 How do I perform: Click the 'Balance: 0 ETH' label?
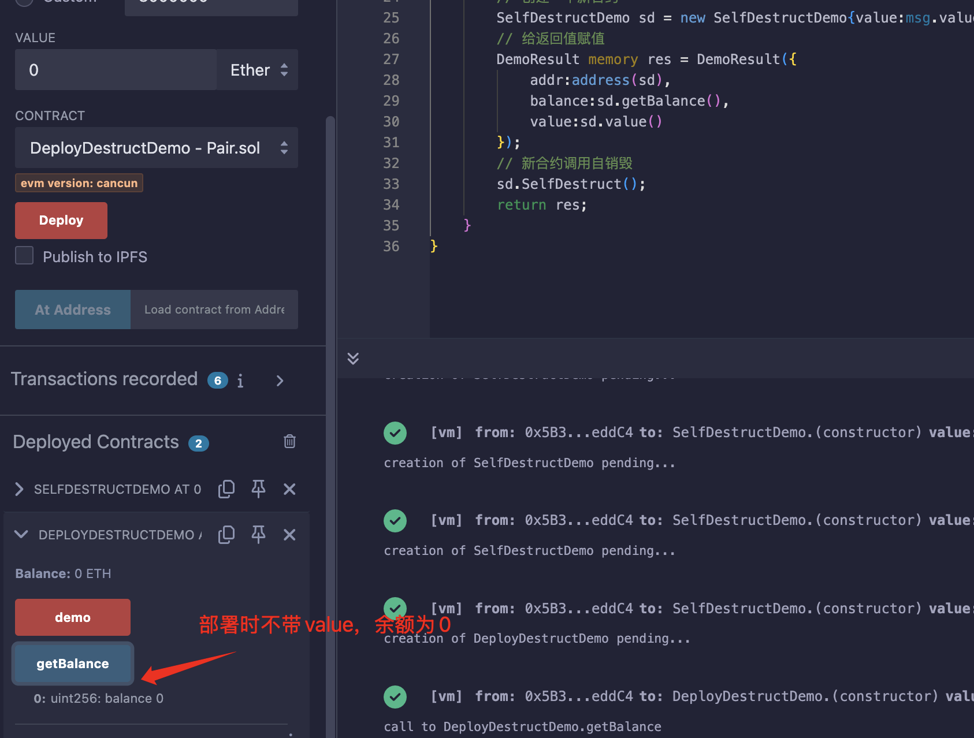(x=63, y=573)
